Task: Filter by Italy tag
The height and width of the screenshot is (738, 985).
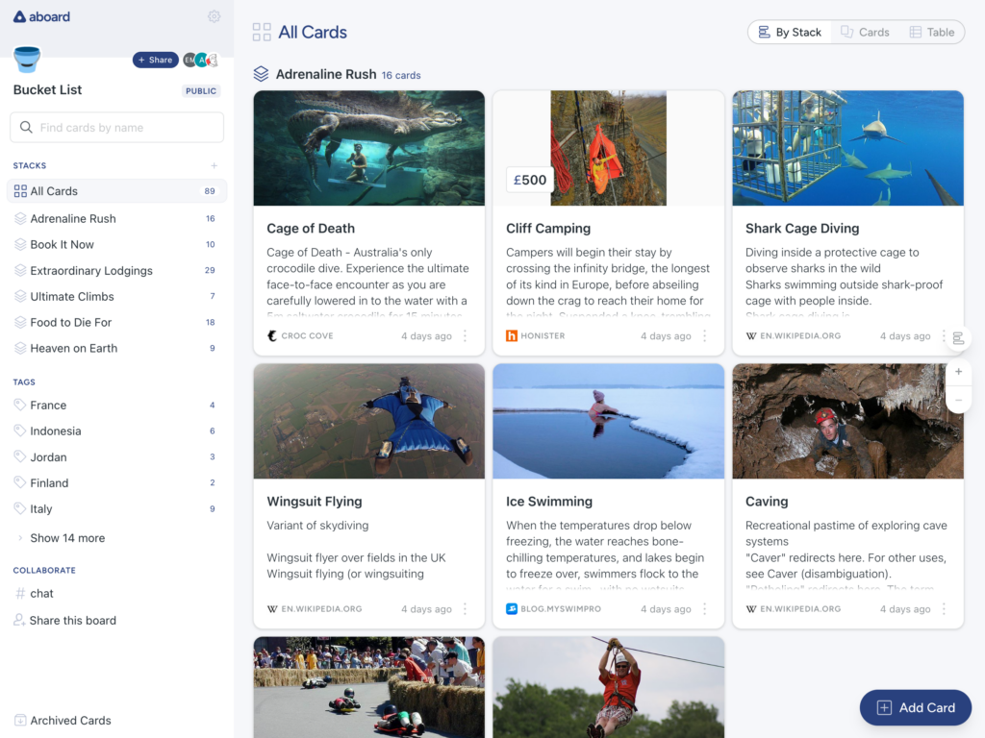Action: click(116, 509)
